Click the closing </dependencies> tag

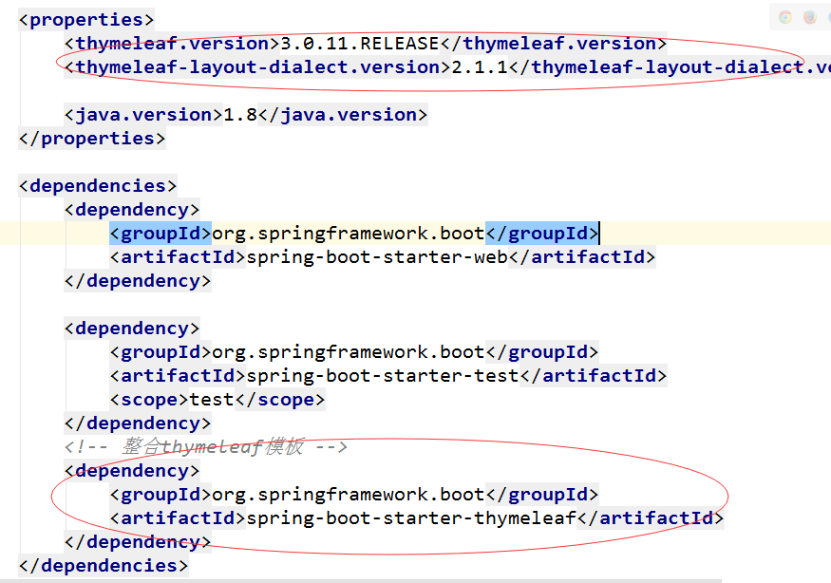pos(104,566)
